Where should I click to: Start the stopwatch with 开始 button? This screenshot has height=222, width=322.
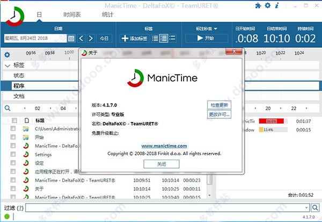pos(207,38)
